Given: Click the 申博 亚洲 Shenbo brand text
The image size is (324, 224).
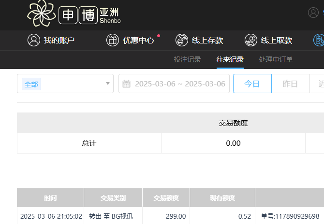Looking at the screenshot, I should 90,15.
